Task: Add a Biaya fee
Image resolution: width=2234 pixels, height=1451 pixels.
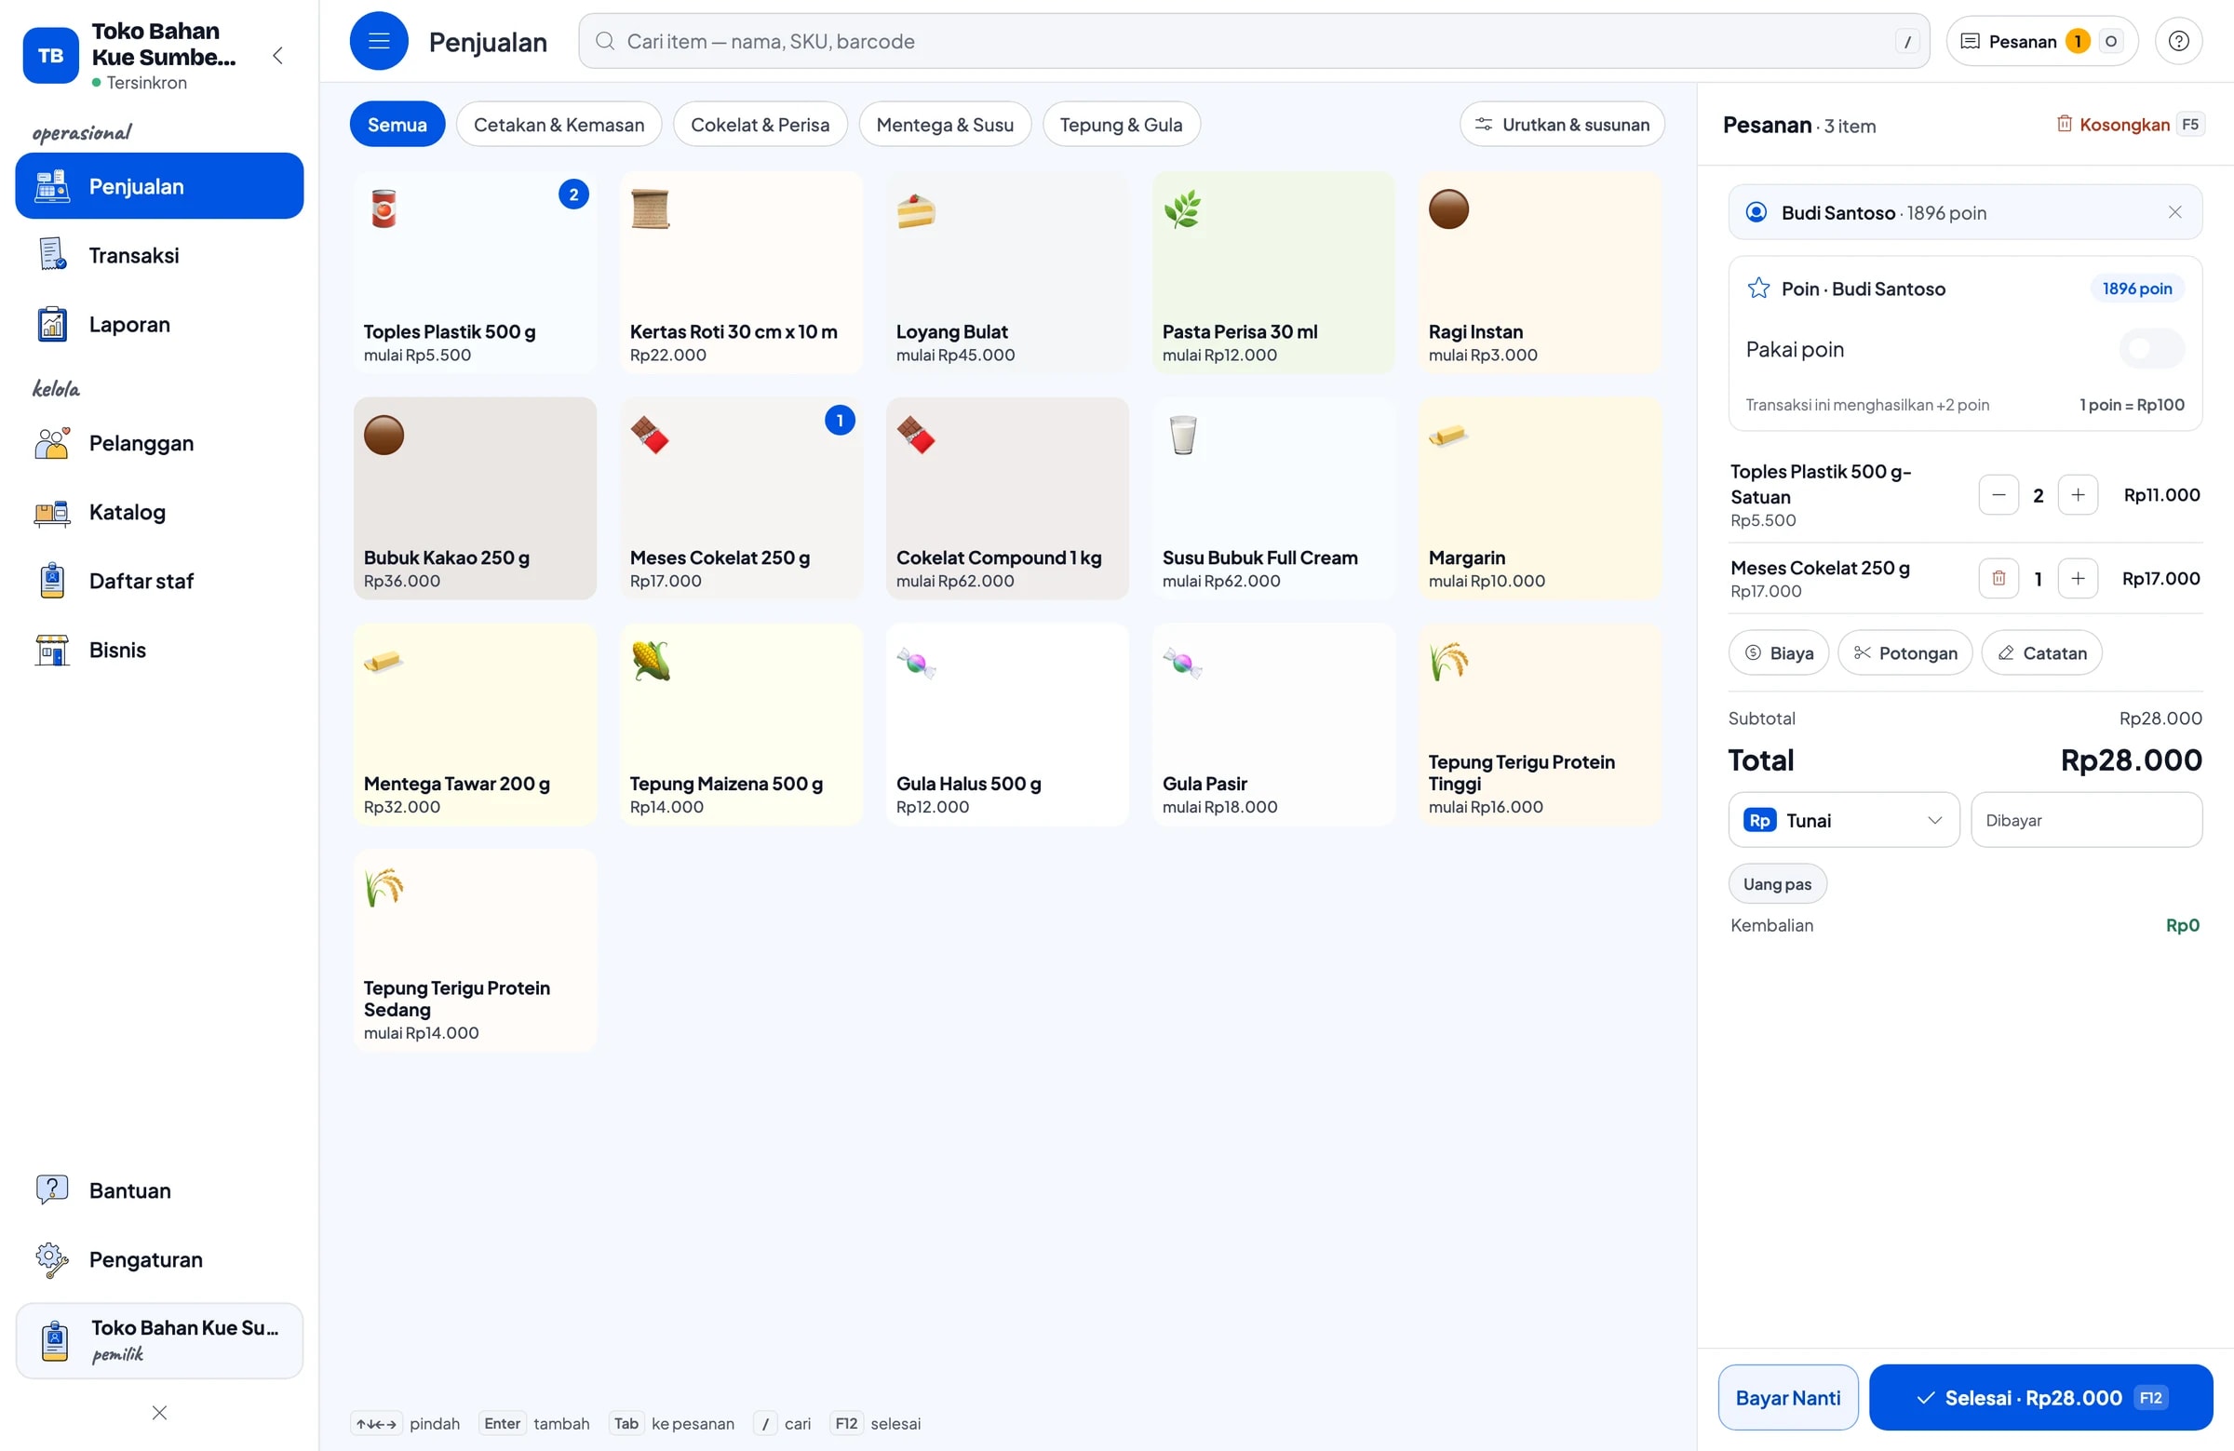Action: pos(1778,653)
